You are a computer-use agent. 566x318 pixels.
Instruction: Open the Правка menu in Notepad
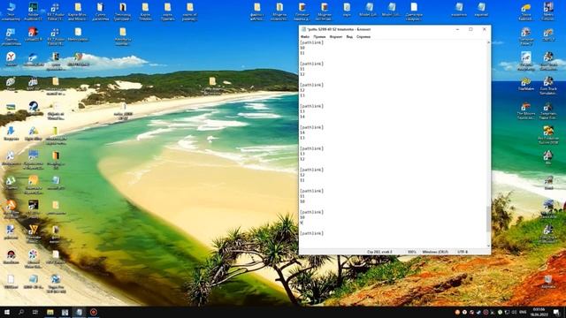tap(319, 37)
